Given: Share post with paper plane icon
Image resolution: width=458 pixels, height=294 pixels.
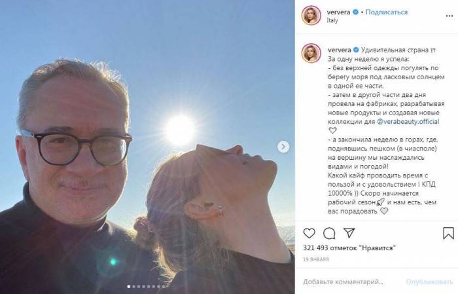Looking at the screenshot, I should [349, 232].
